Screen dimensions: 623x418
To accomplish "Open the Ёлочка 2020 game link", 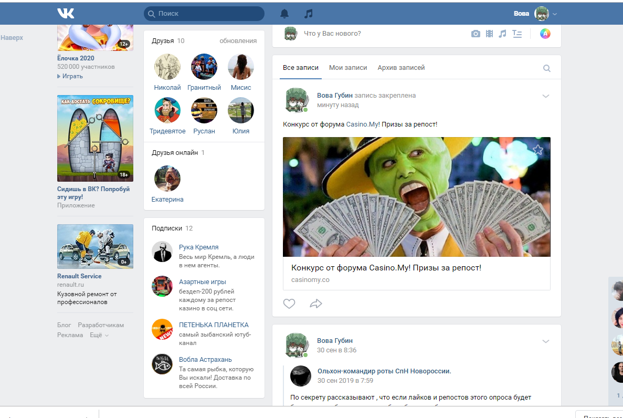I will coord(76,58).
